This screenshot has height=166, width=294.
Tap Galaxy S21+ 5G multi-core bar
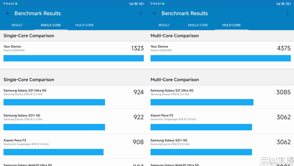pos(201,152)
